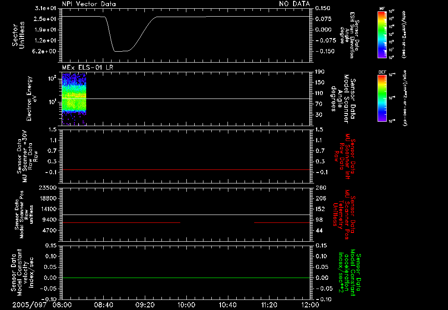The height and width of the screenshot is (310, 448).
Task: Click the 'NO DATA' label
Action: click(x=294, y=4)
